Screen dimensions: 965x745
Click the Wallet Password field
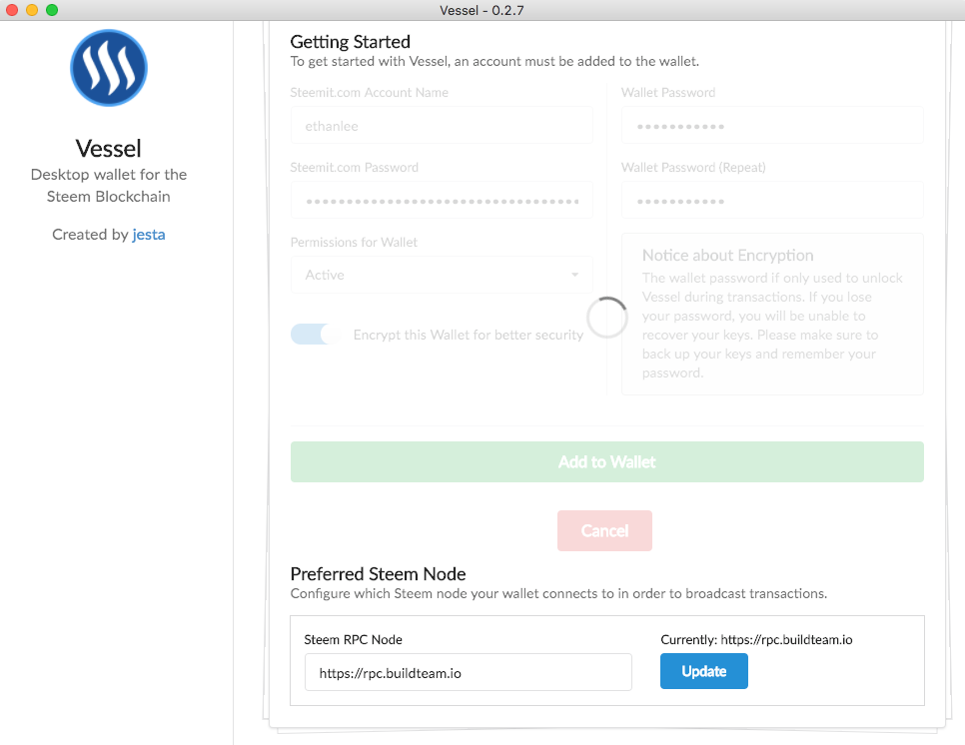click(x=772, y=126)
